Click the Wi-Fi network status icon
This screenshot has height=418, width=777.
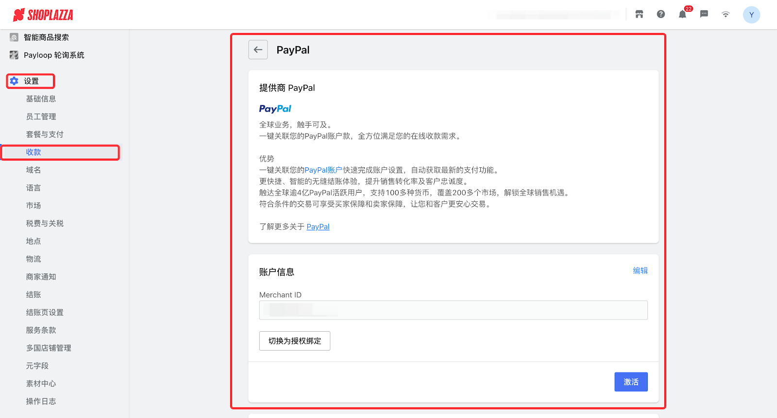coord(726,15)
